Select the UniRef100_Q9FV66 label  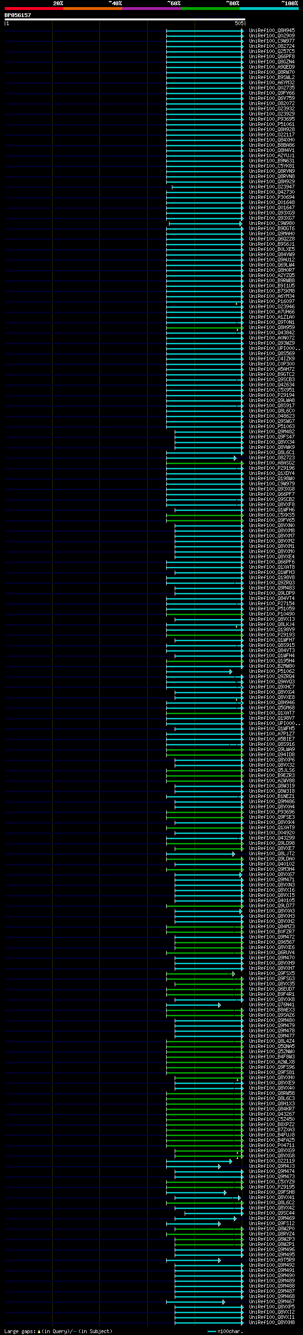[272, 93]
